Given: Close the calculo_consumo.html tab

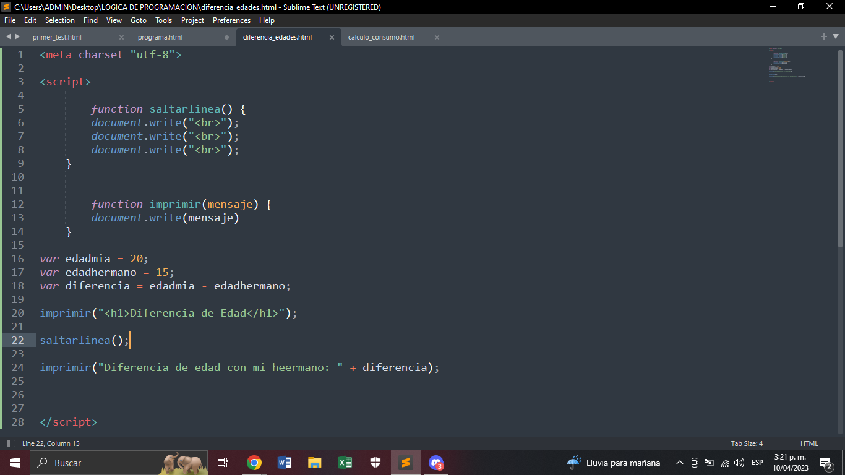Looking at the screenshot, I should click(x=437, y=37).
